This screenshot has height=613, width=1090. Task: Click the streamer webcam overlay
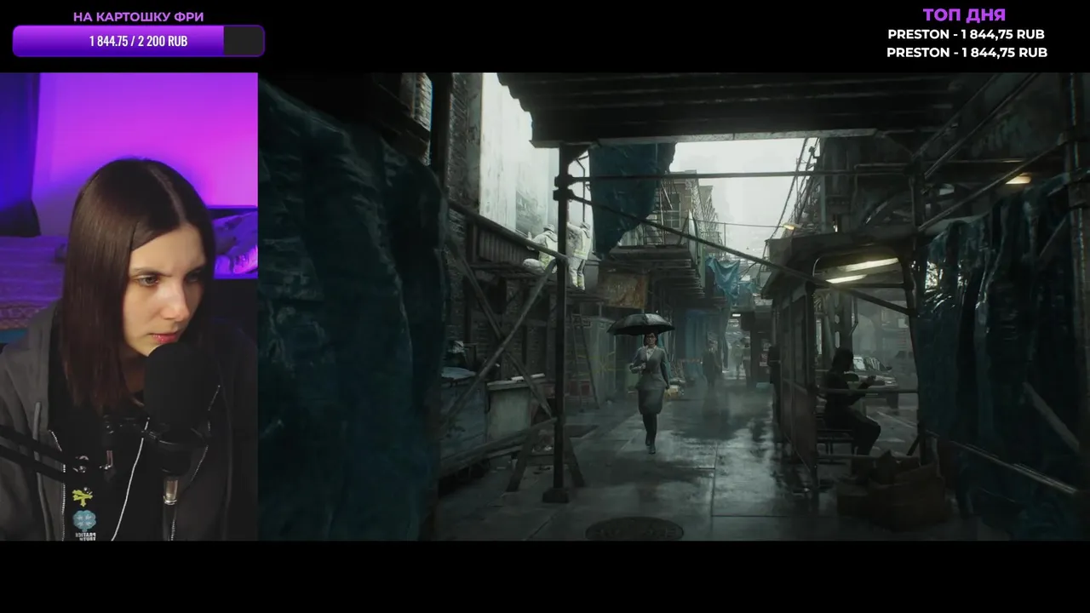click(x=129, y=306)
